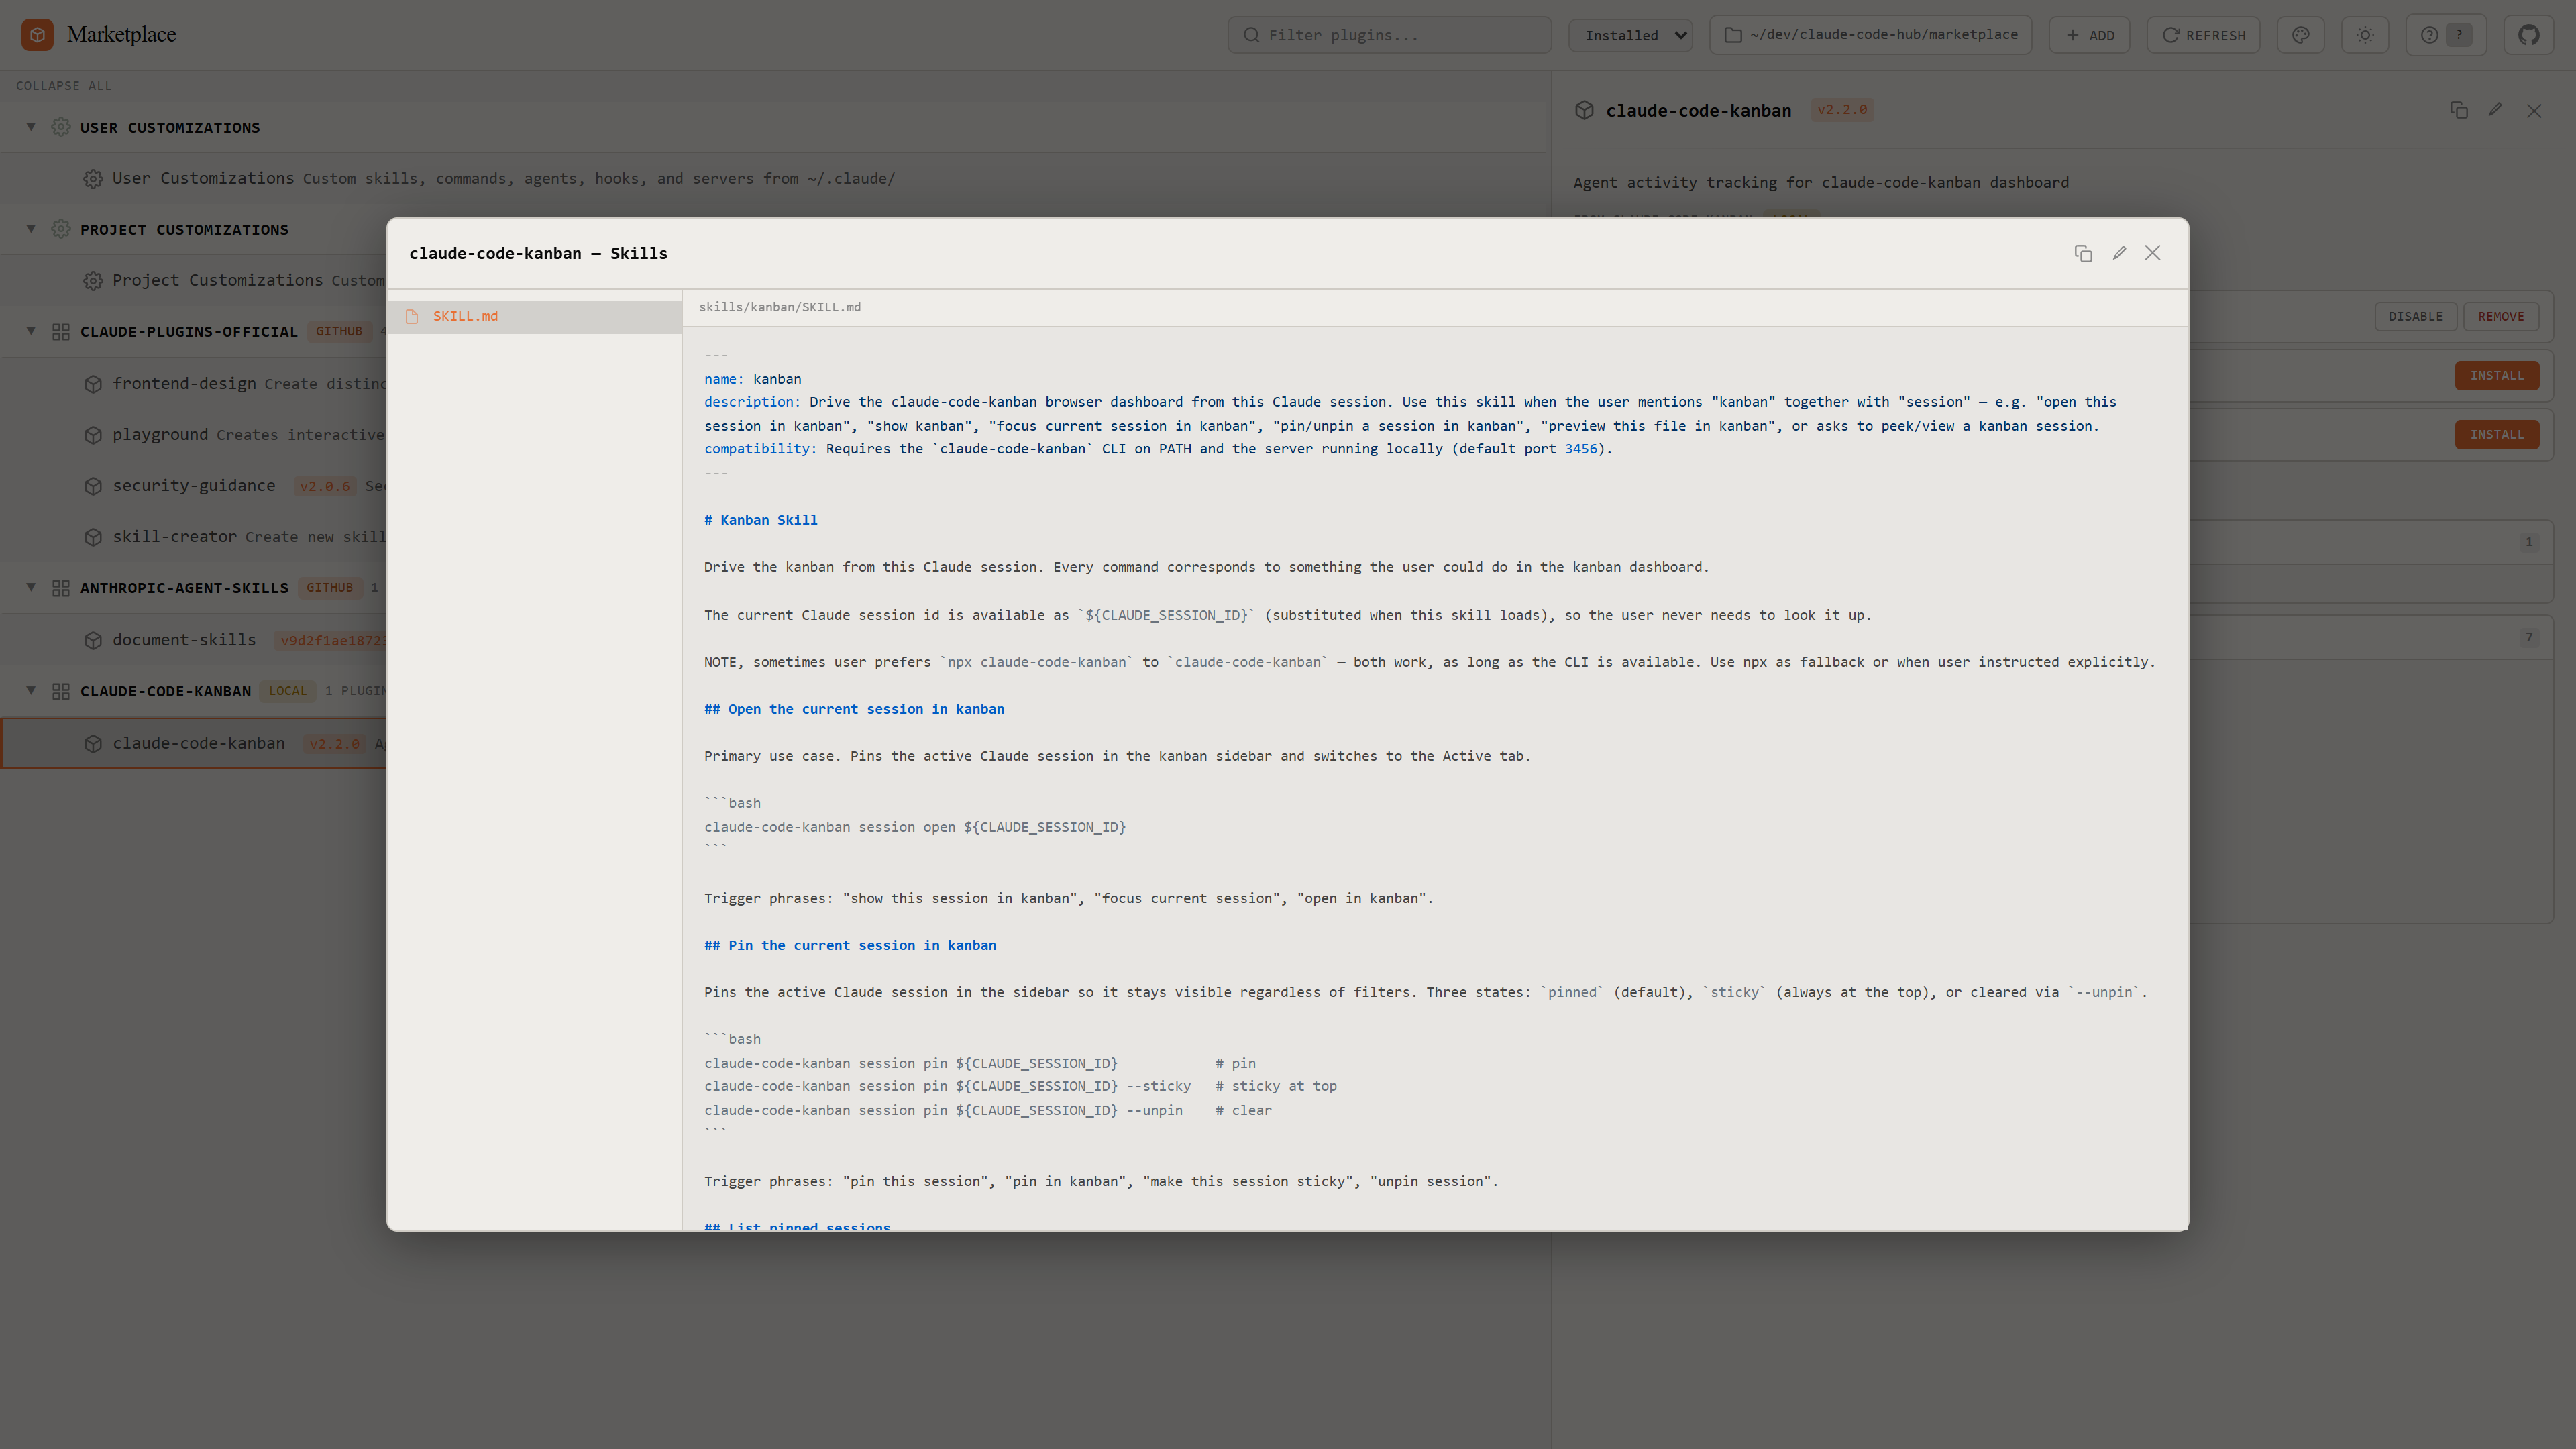Click the REMOVE button

2501,317
